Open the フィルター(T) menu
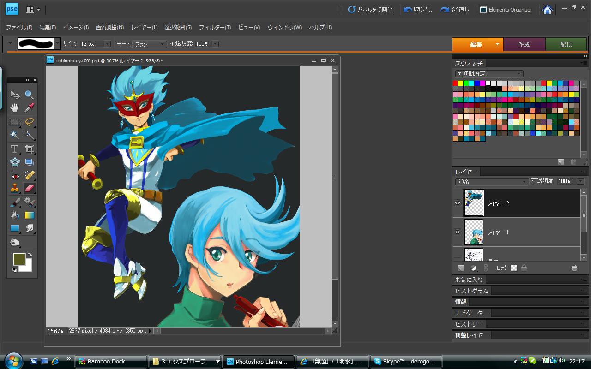Screen dimensions: 591x369 pos(215,27)
